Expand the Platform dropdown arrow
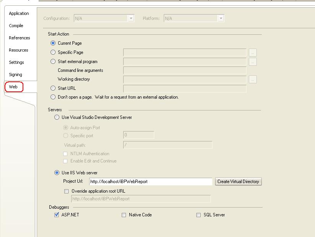The height and width of the screenshot is (237, 315). [221, 18]
